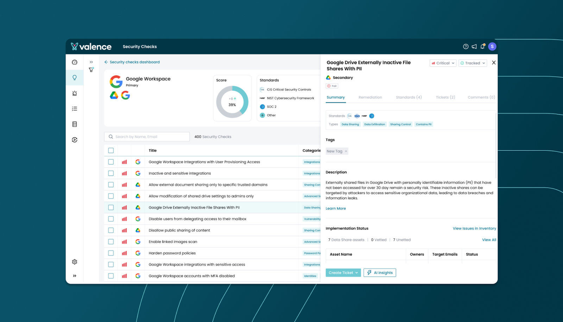Expand the Create Ticket dropdown arrow
The width and height of the screenshot is (563, 322).
357,272
